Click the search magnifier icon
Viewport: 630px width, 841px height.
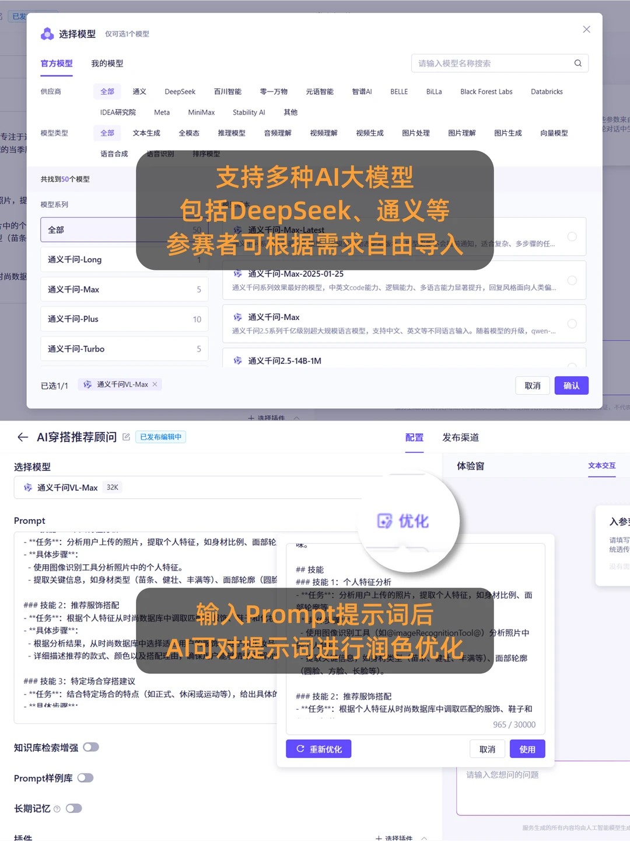577,63
